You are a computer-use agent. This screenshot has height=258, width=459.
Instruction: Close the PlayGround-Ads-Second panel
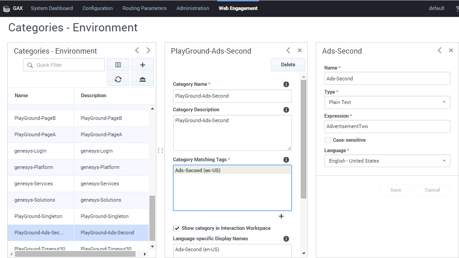(299, 50)
